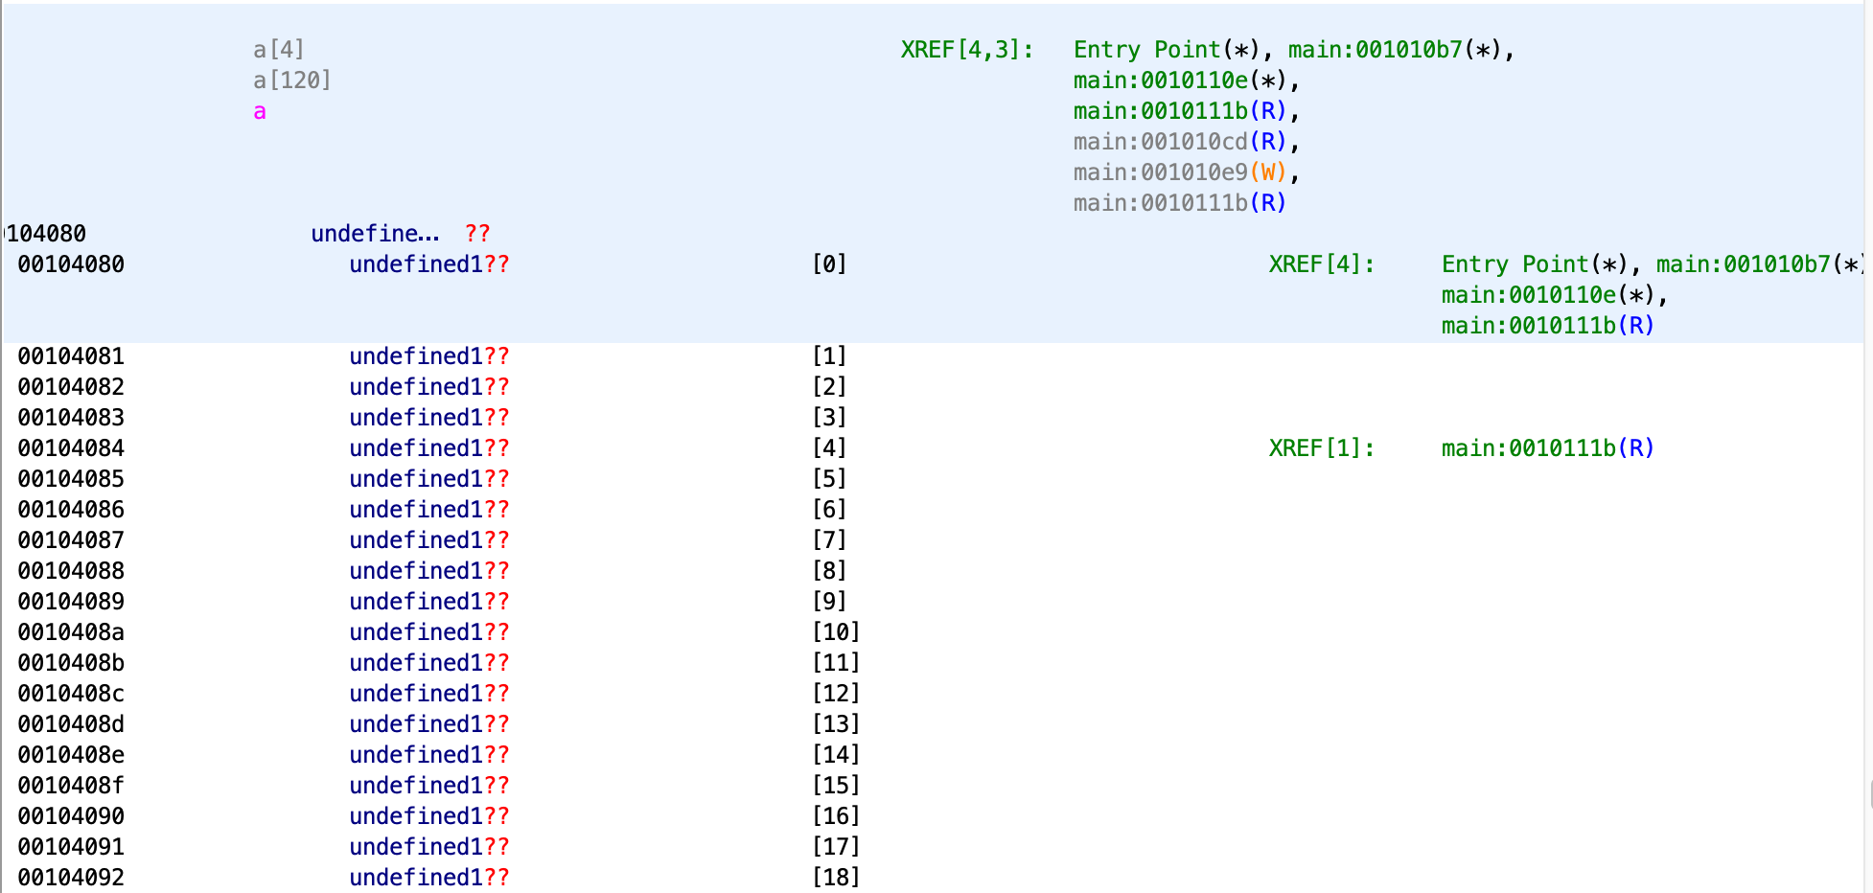Screen dimensions: 1873x893
Task: Click the XREF[1] header at index [4]
Action: click(x=1321, y=448)
